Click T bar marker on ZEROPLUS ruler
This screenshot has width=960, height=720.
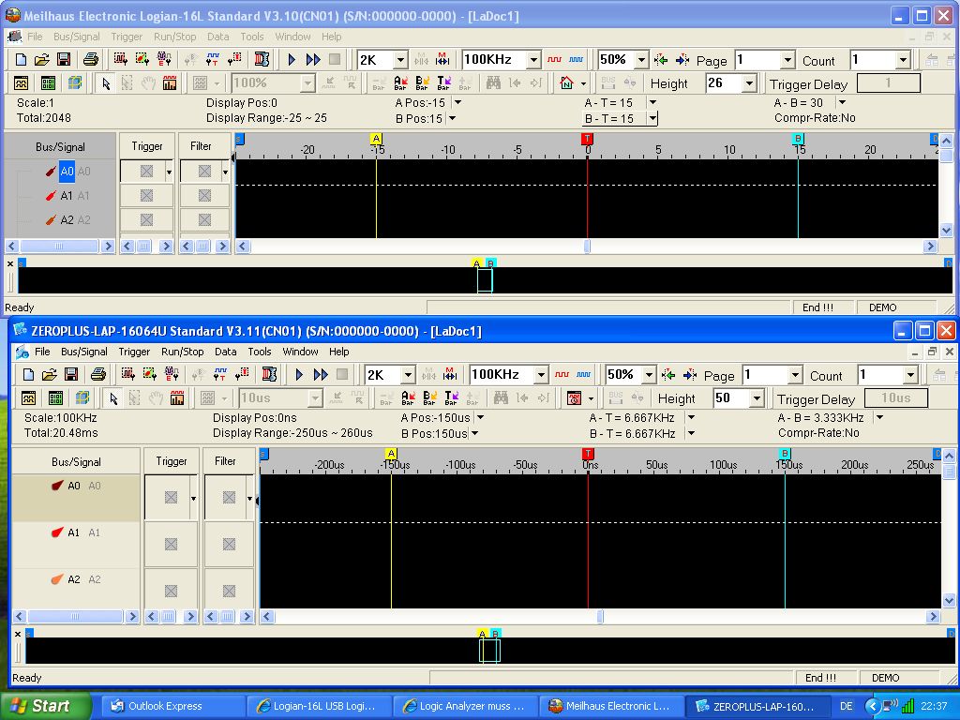(x=588, y=454)
